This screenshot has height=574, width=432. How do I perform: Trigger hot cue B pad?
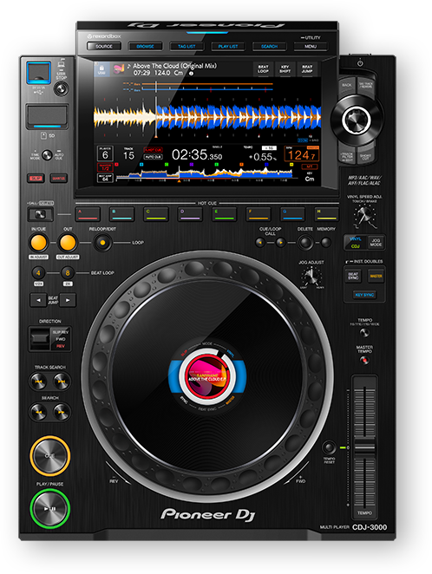(122, 214)
